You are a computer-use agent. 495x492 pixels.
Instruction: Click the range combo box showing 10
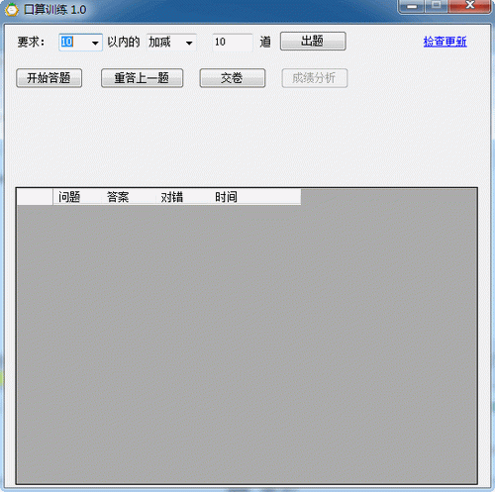coord(80,43)
